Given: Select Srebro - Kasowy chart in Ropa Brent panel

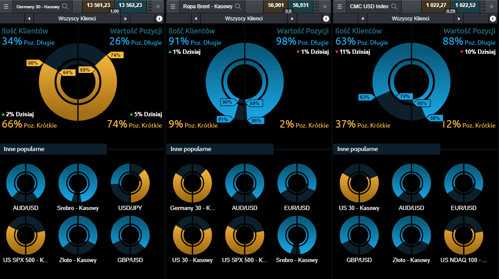Looking at the screenshot, I should click(297, 235).
